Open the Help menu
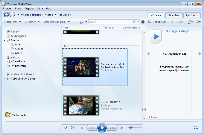This screenshot has height=135, width=204. pos(48,8)
